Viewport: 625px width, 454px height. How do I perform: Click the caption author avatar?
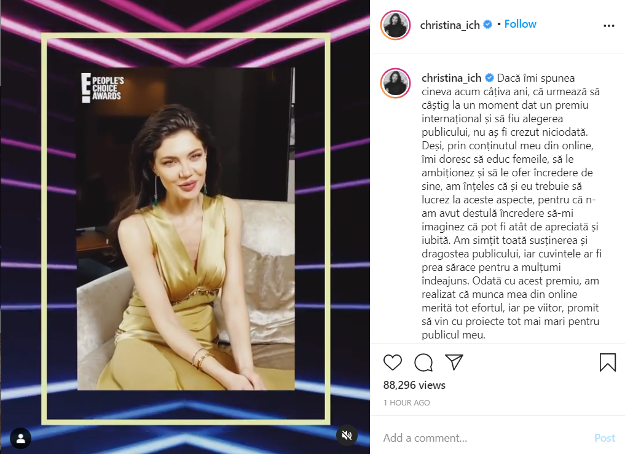click(x=395, y=83)
